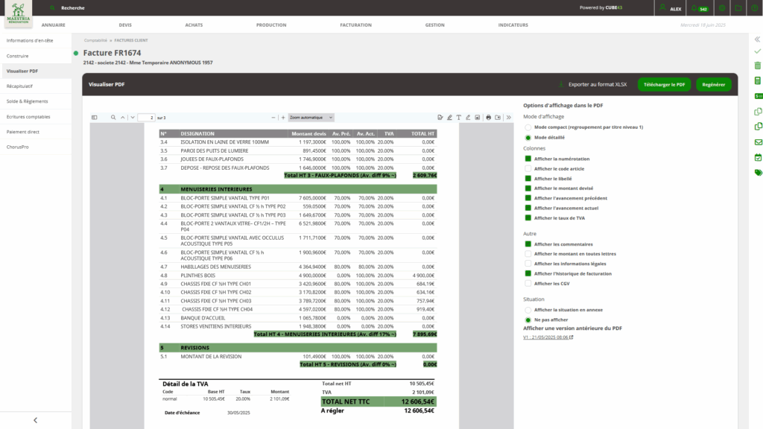Enable Afficher le code article checkbox
763x429 pixels.
pyautogui.click(x=528, y=169)
